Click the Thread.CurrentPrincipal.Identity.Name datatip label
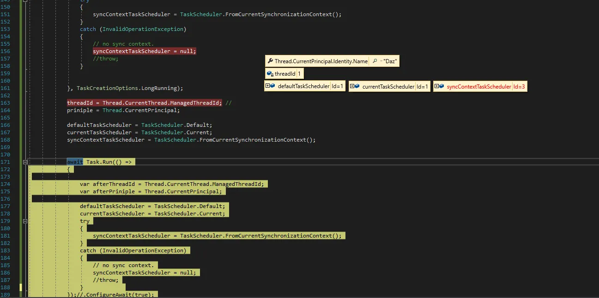 (x=321, y=61)
